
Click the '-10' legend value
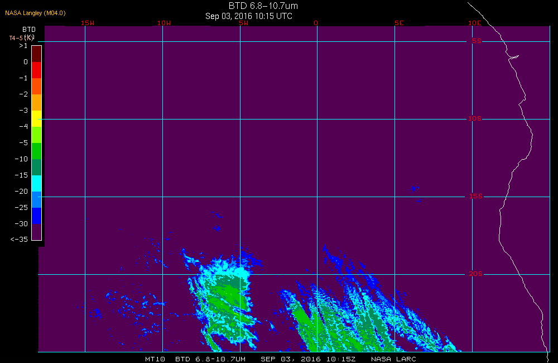point(21,159)
